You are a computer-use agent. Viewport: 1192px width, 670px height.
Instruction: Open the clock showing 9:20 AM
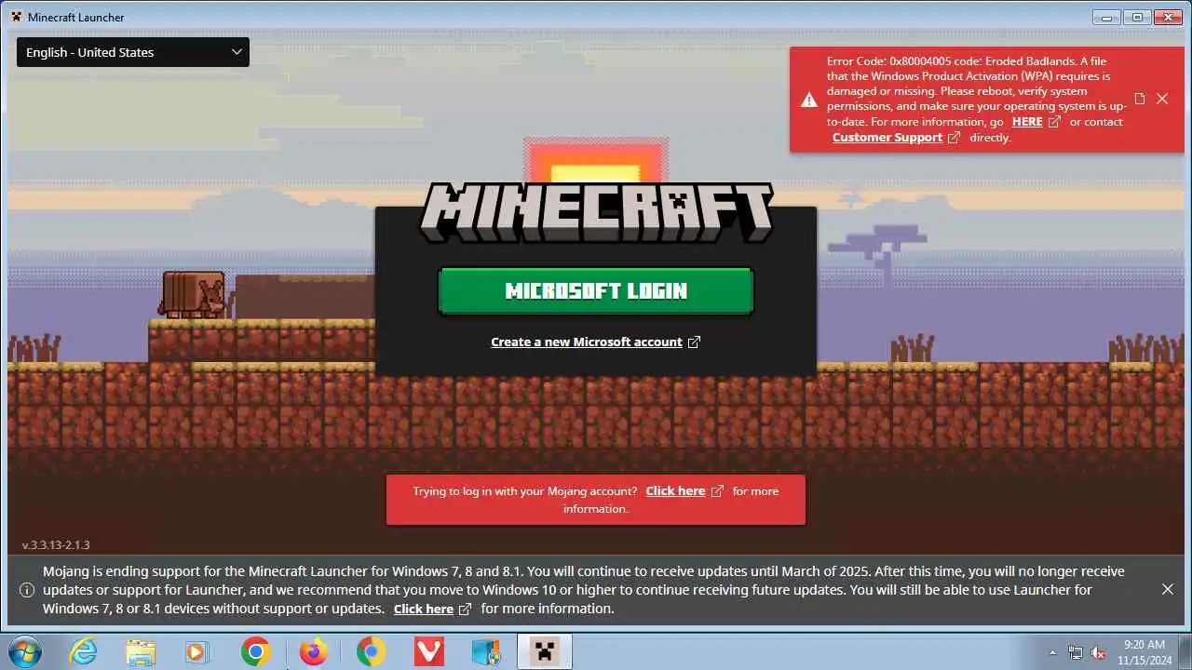(x=1145, y=651)
